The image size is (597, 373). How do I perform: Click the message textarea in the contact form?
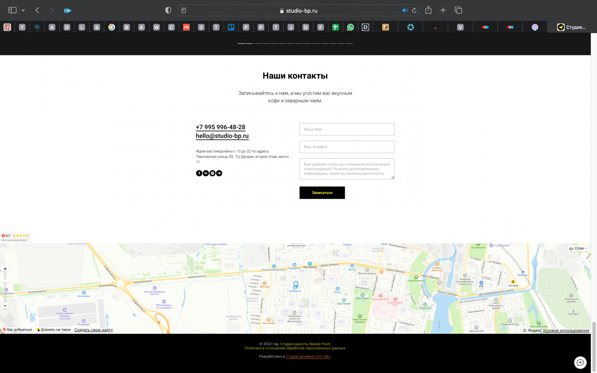coord(347,169)
